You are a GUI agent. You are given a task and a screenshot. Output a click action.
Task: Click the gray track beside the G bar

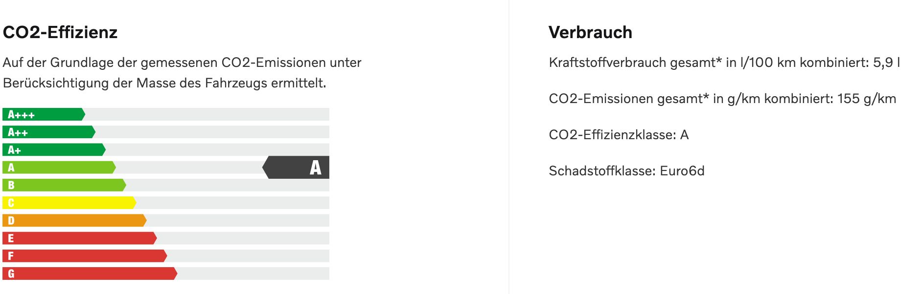point(253,273)
